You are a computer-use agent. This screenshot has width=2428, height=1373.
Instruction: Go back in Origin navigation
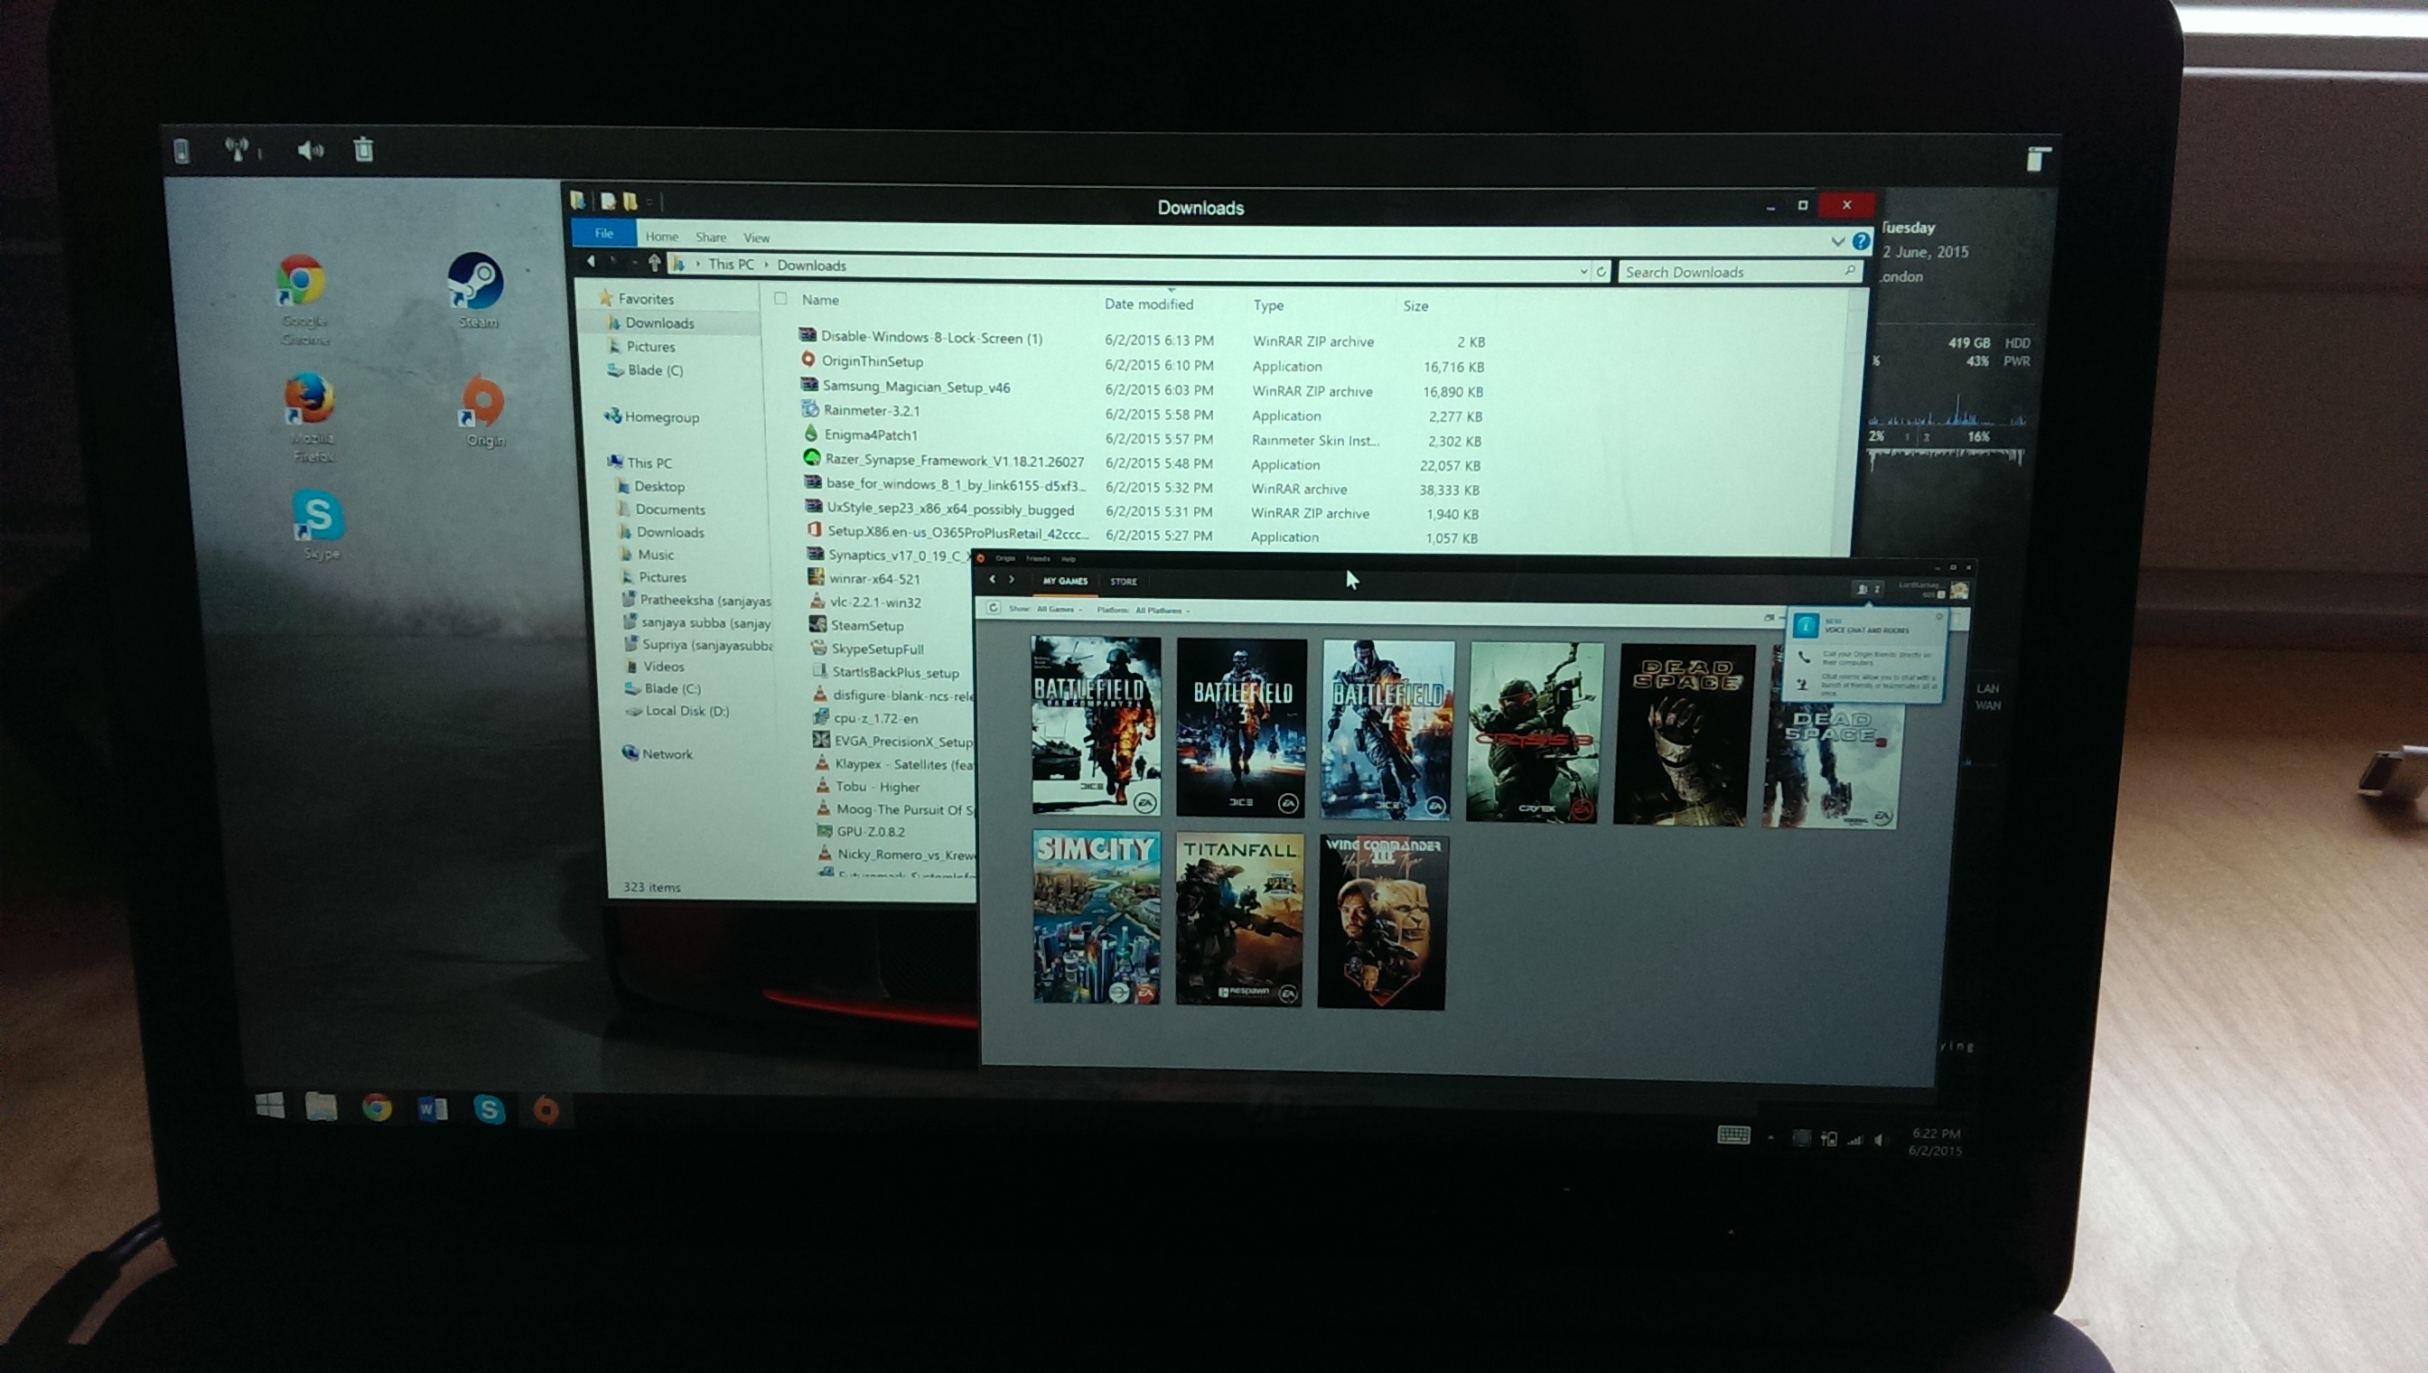pyautogui.click(x=991, y=579)
